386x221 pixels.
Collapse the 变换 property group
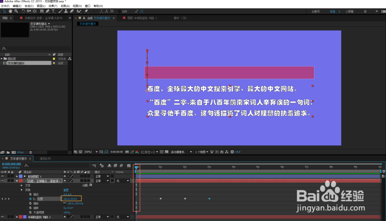tap(21, 190)
